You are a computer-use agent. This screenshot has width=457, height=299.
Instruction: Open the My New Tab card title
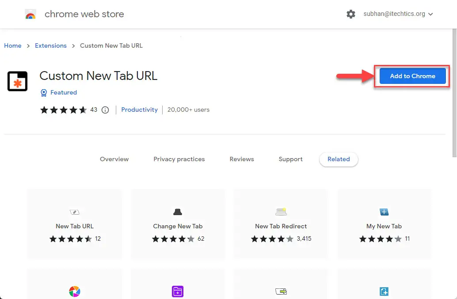click(384, 226)
